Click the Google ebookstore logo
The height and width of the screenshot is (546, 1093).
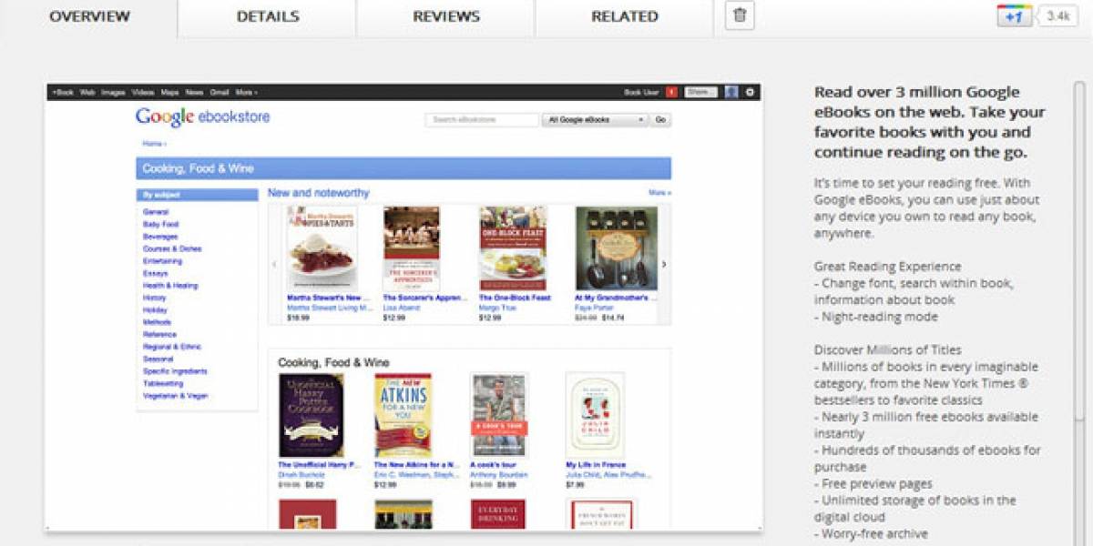point(202,117)
